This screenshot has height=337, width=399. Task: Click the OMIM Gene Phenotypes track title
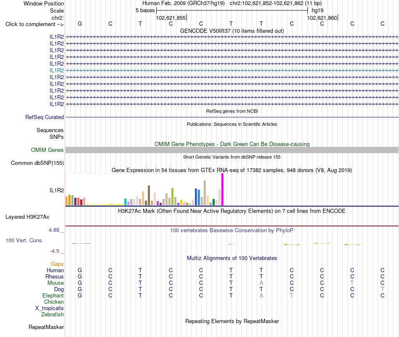232,144
